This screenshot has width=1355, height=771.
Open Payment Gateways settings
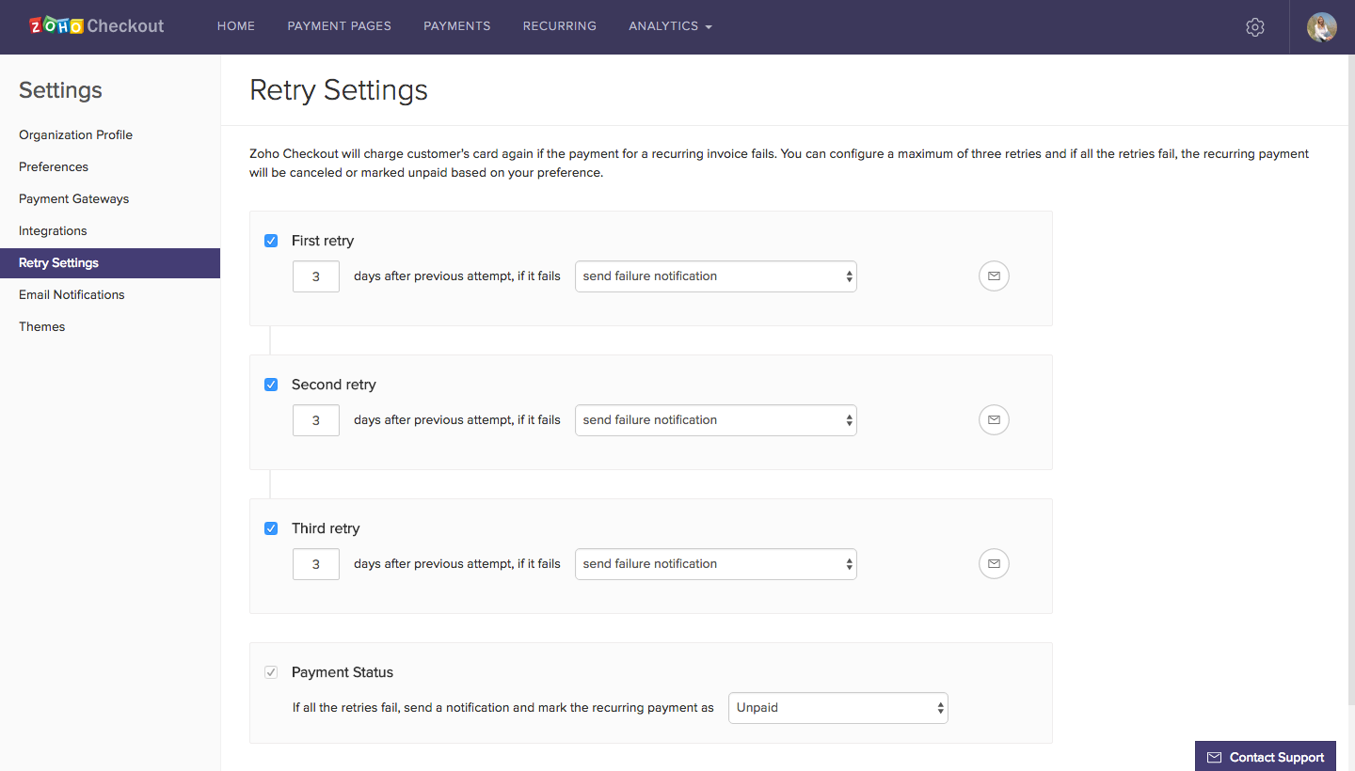[x=110, y=198]
